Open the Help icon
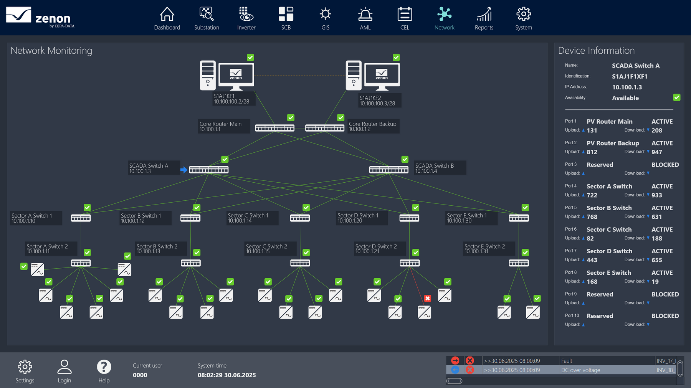The image size is (691, 388). click(104, 371)
